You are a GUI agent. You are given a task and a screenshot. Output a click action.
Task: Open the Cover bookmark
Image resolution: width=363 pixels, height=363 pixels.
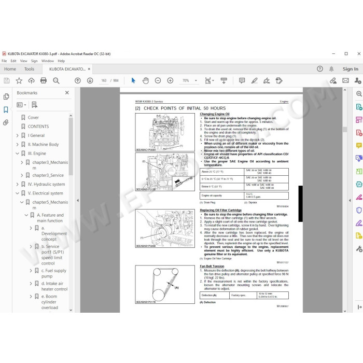[33, 117]
